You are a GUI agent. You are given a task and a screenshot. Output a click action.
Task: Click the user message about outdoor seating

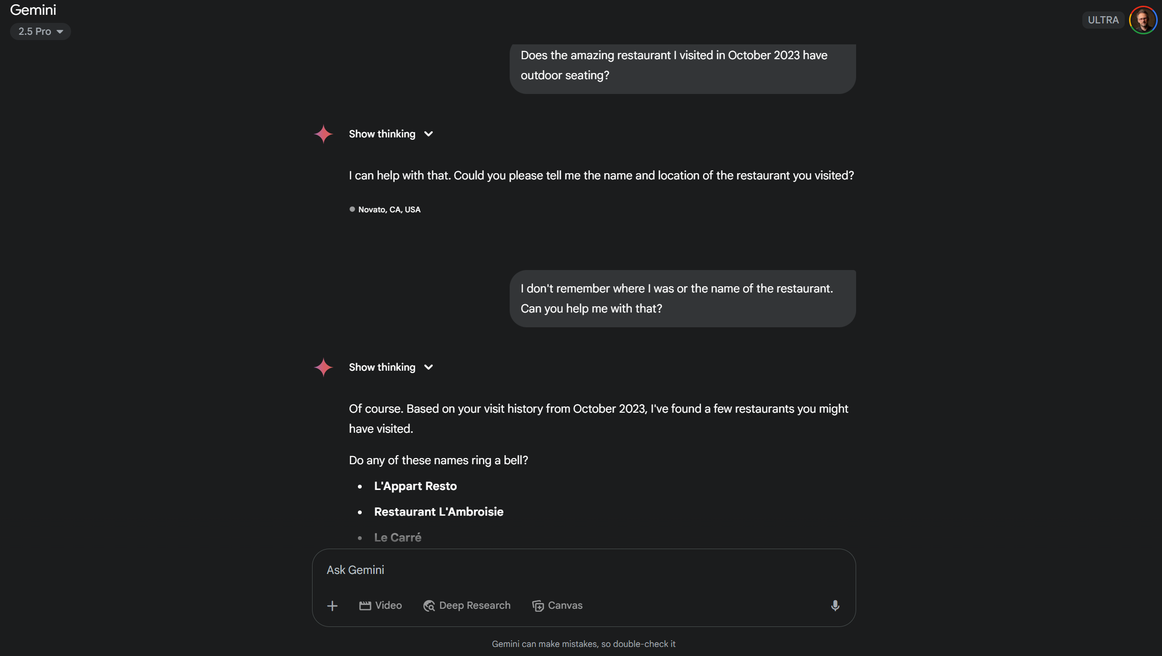tap(682, 65)
